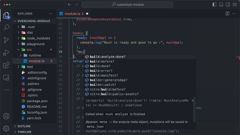Open the .eslintrc file

tap(34, 84)
